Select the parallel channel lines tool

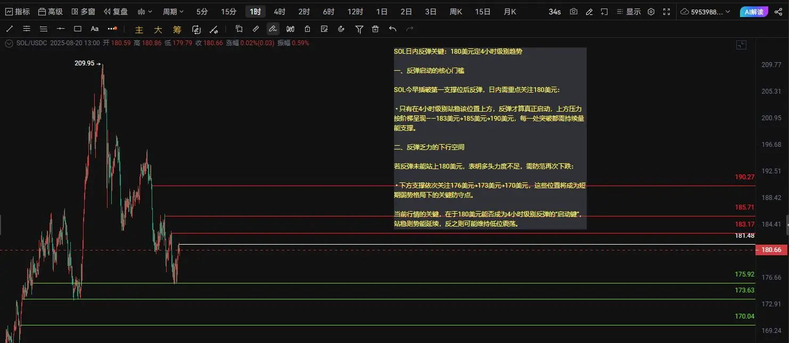click(x=27, y=29)
